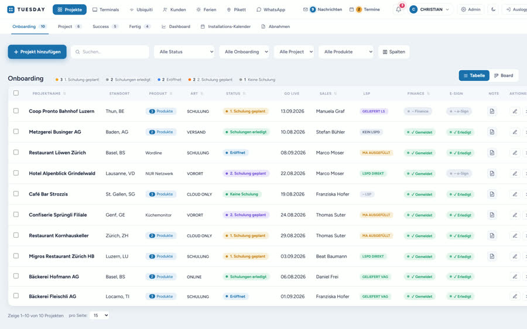Open the Installations-Kalender tab
Image resolution: width=527 pixels, height=329 pixels.
pyautogui.click(x=225, y=26)
